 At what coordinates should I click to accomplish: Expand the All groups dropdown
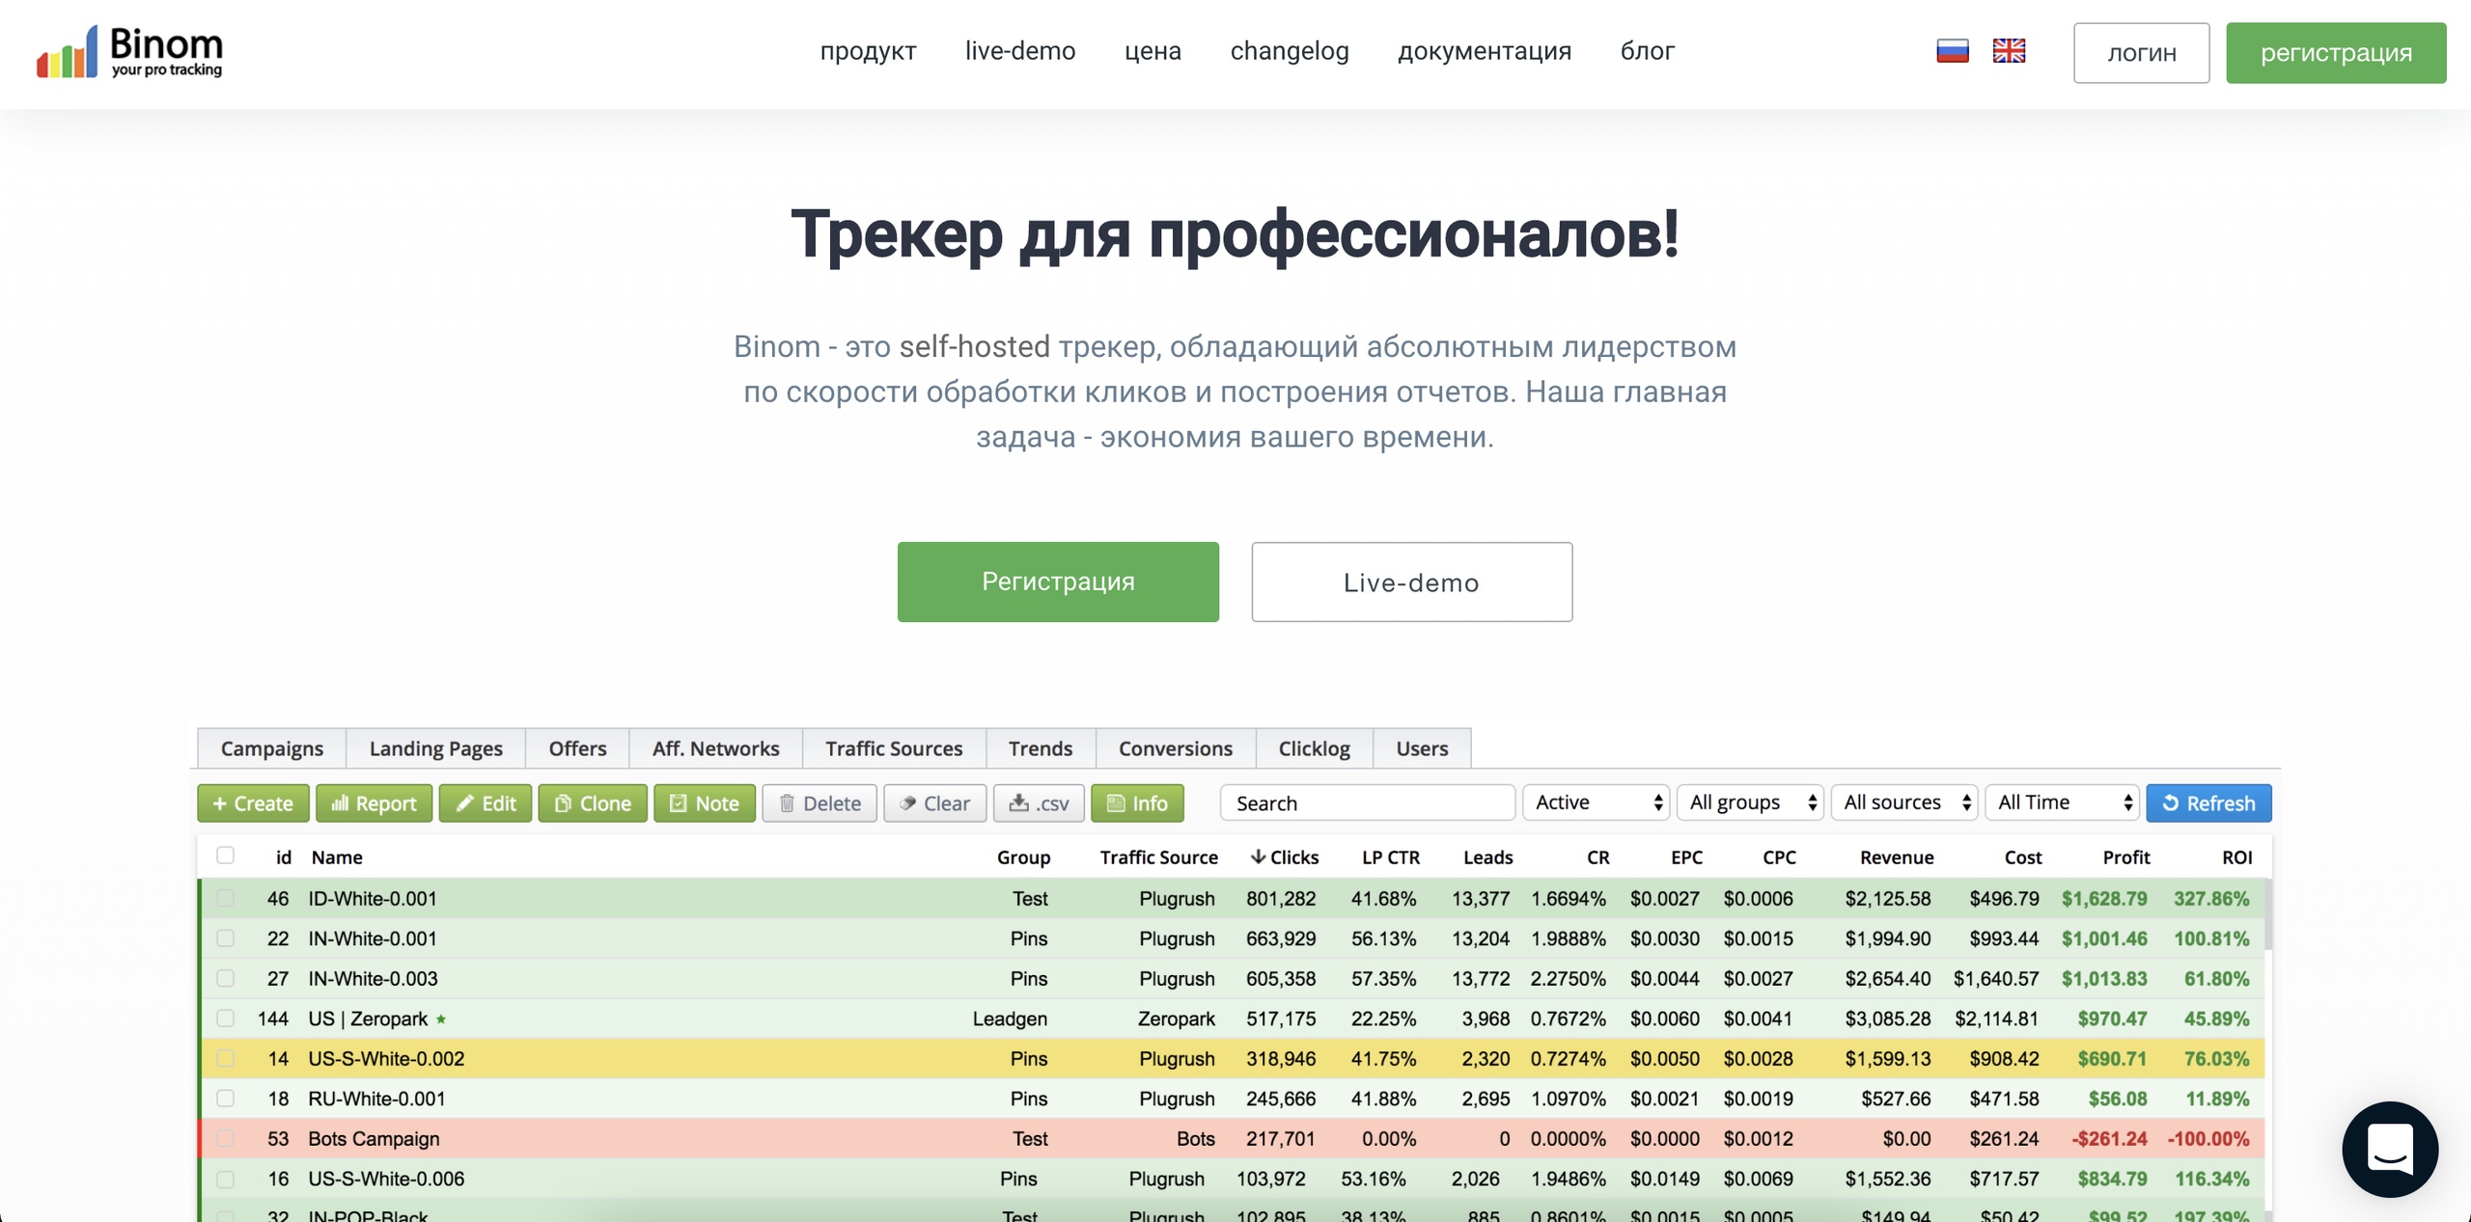point(1750,802)
